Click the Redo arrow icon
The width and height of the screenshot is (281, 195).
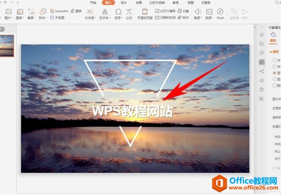pyautogui.click(x=11, y=3)
